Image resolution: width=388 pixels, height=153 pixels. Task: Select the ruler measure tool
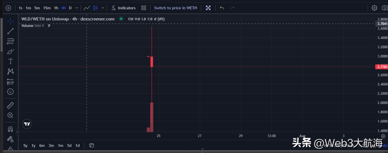[10, 105]
